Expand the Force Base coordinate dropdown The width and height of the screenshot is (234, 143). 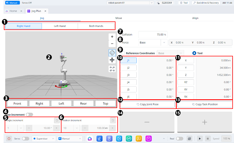point(164,43)
